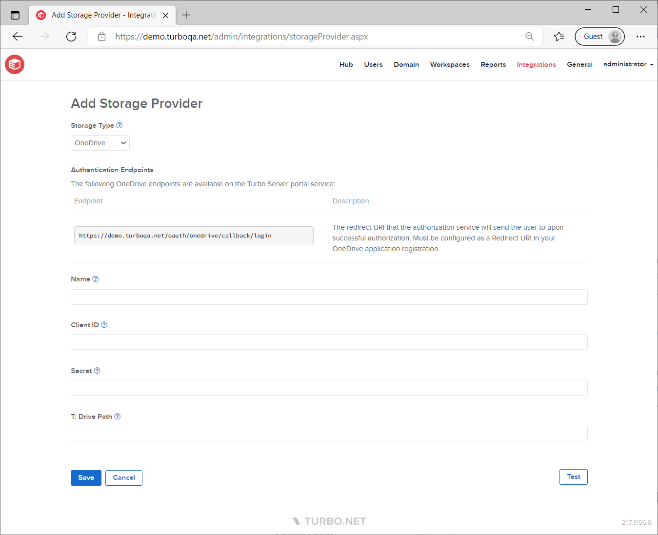Open the Storage Type OneDrive dropdown
658x535 pixels.
100,143
